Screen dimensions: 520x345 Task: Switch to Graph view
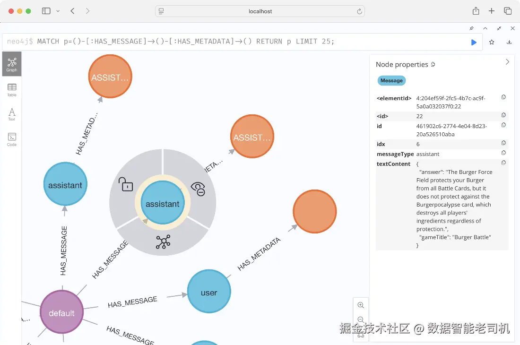pyautogui.click(x=12, y=64)
